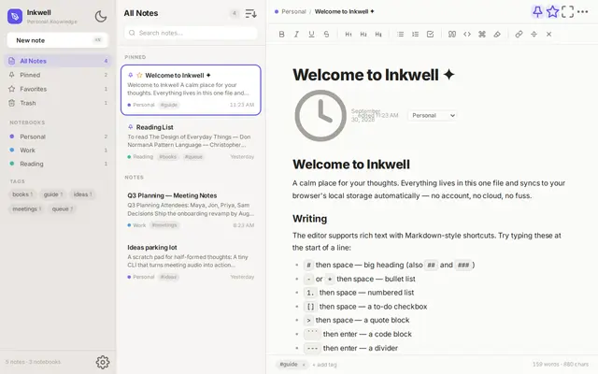Open the Reading List note
The image size is (598, 374).
coord(191,141)
